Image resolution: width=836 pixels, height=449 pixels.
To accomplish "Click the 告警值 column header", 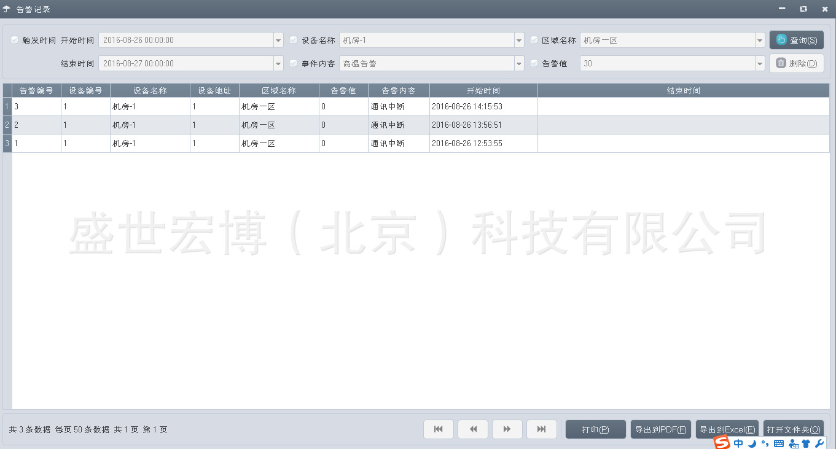I will tap(343, 90).
